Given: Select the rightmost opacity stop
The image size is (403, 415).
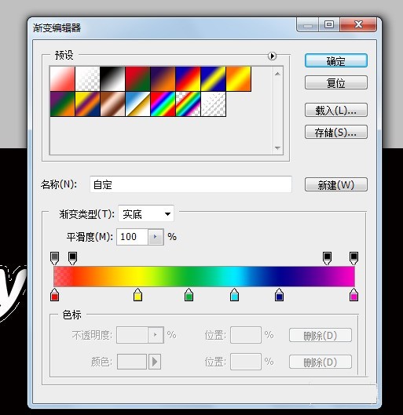Looking at the screenshot, I should click(354, 258).
